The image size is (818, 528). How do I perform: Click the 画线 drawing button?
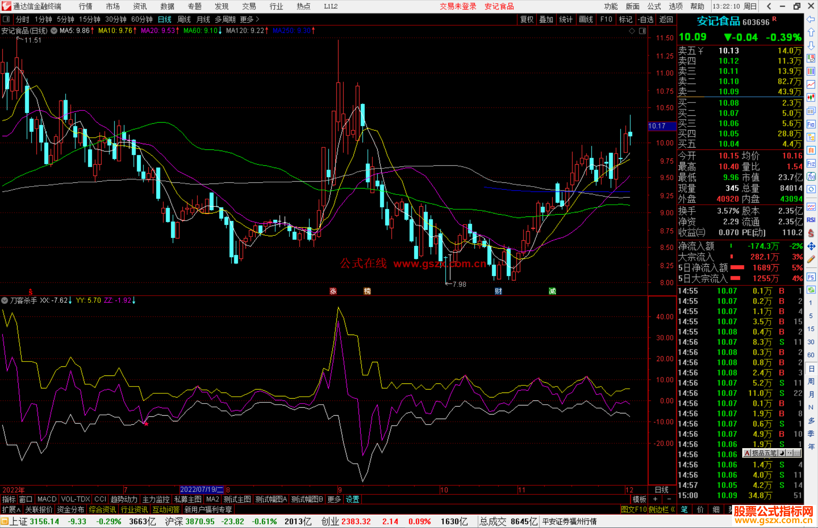click(586, 19)
